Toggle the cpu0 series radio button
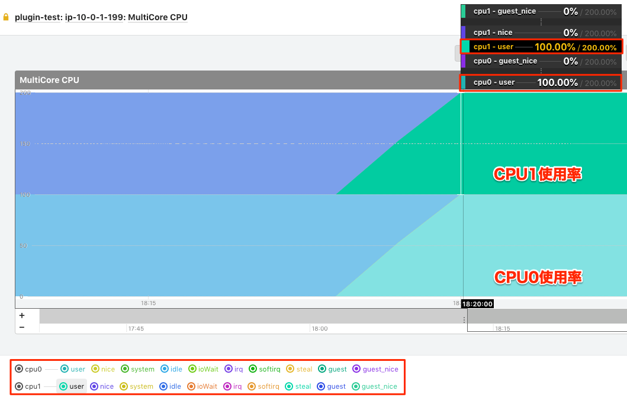This screenshot has width=627, height=400. (x=20, y=369)
